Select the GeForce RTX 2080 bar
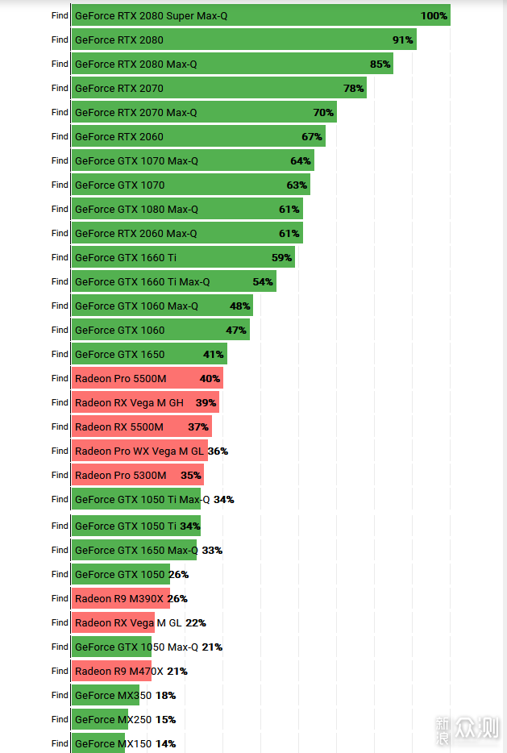This screenshot has width=507, height=753. point(243,40)
